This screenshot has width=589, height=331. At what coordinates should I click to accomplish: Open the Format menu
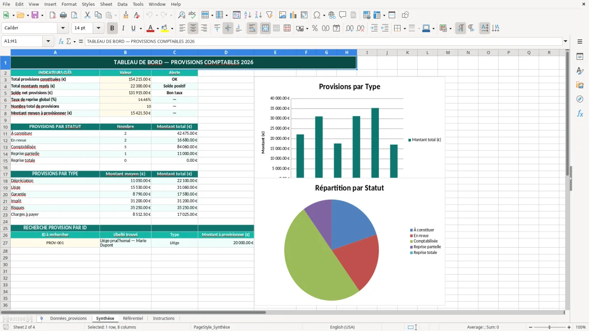[69, 4]
